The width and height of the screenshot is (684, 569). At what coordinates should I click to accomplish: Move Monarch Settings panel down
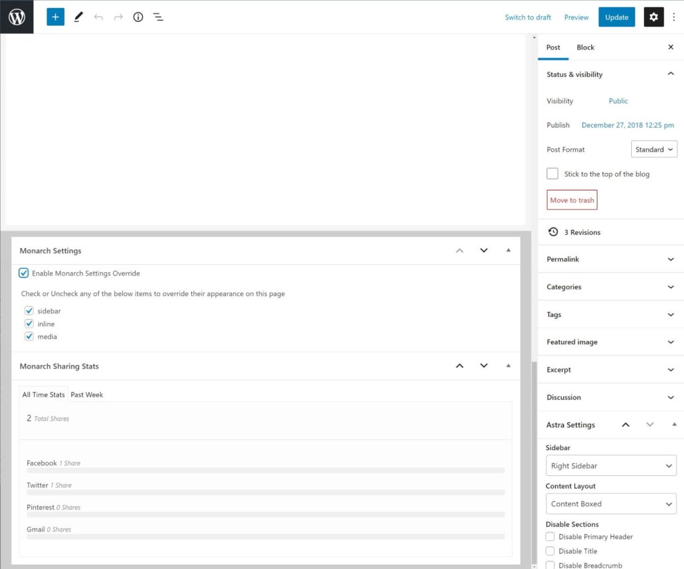coord(484,250)
